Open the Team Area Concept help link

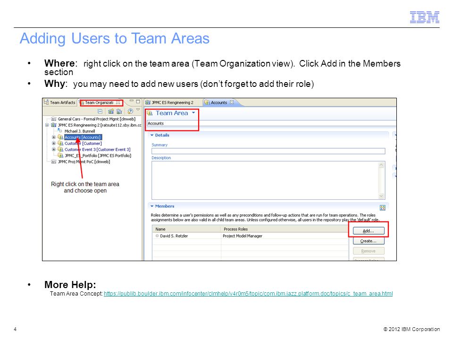tap(248, 294)
